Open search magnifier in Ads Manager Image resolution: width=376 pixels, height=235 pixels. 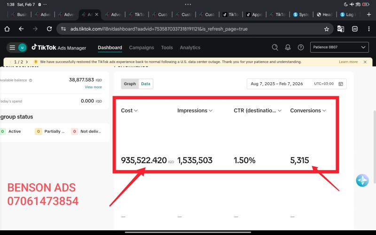tap(275, 47)
